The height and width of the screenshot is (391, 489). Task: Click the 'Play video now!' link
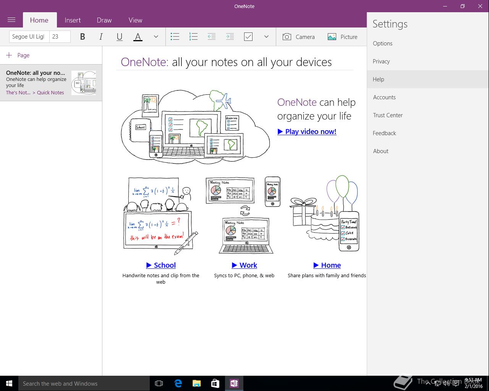point(307,131)
